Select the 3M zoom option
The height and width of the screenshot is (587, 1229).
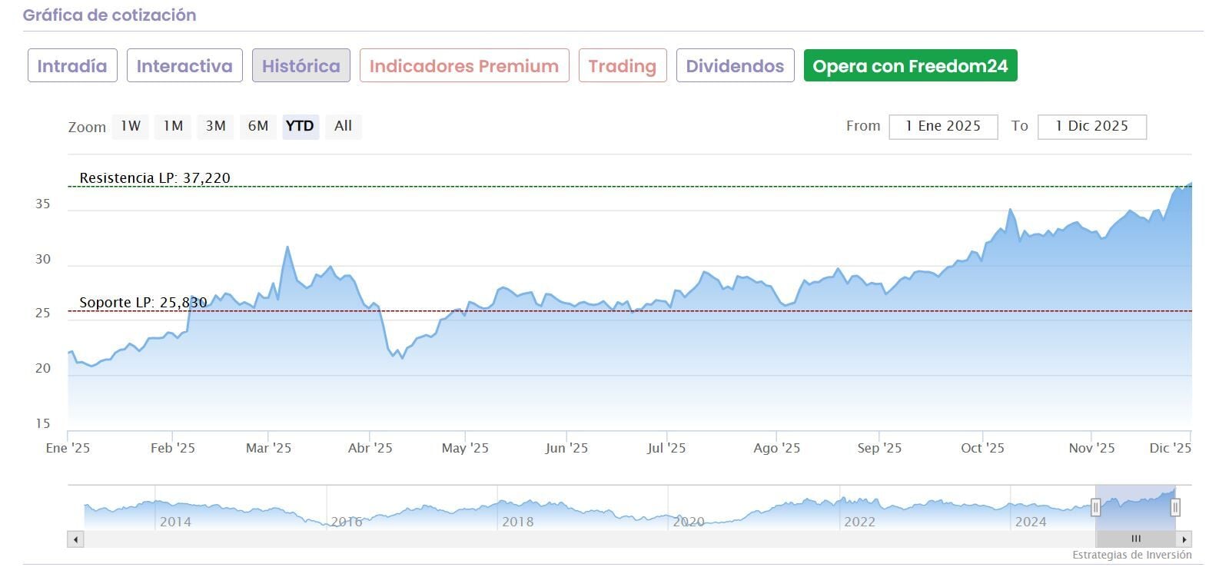215,126
